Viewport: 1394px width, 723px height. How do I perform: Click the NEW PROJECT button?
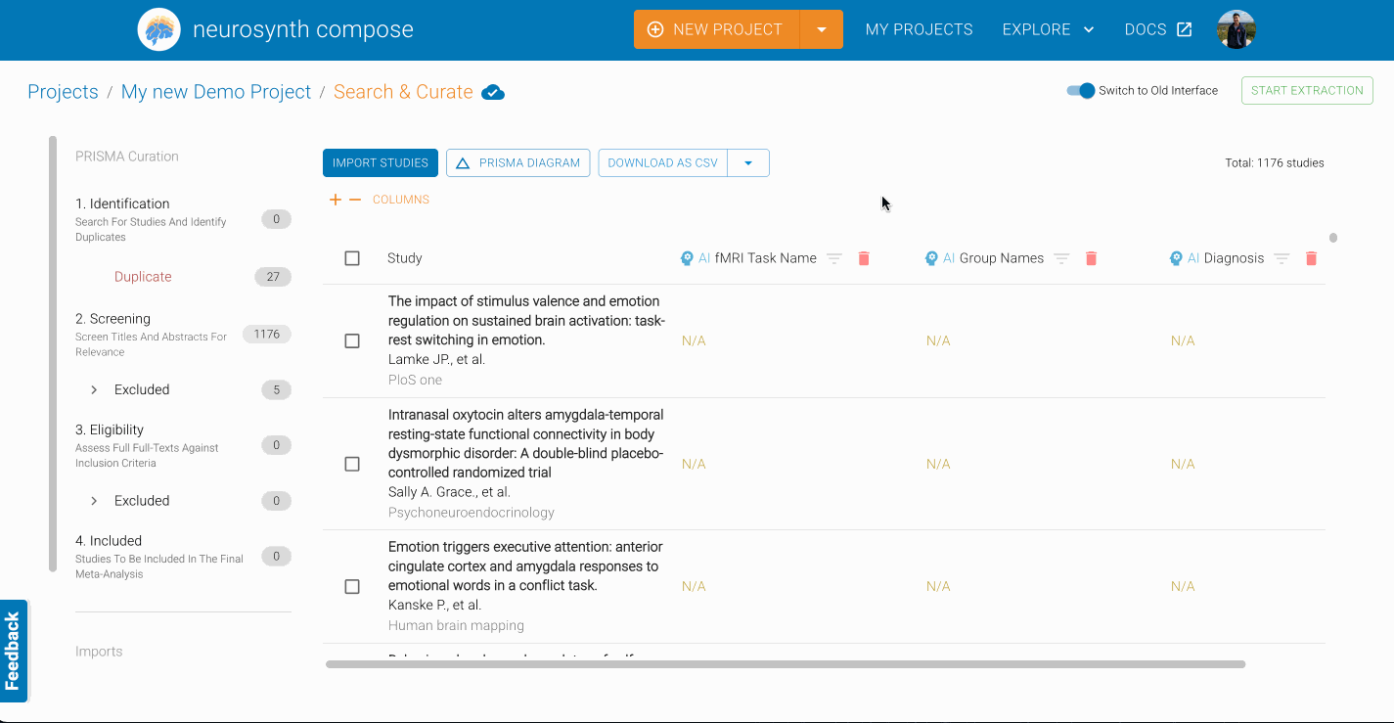point(717,29)
